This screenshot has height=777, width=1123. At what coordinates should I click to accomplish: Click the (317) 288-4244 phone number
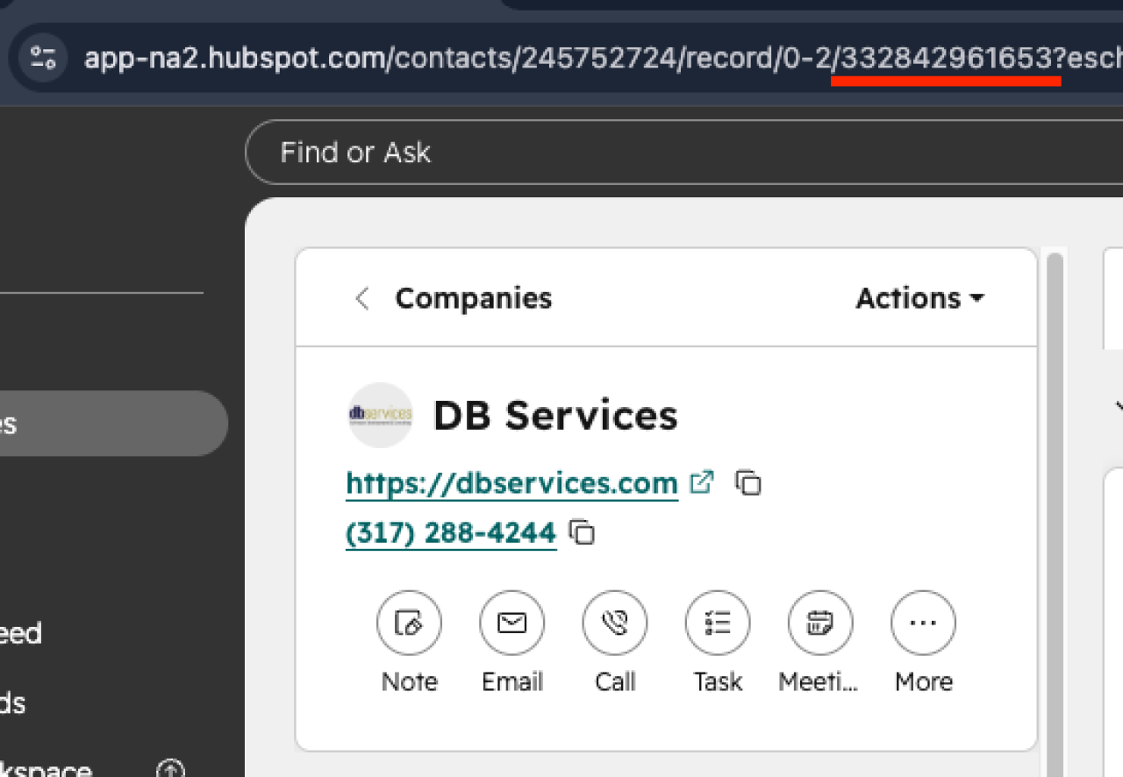point(451,532)
